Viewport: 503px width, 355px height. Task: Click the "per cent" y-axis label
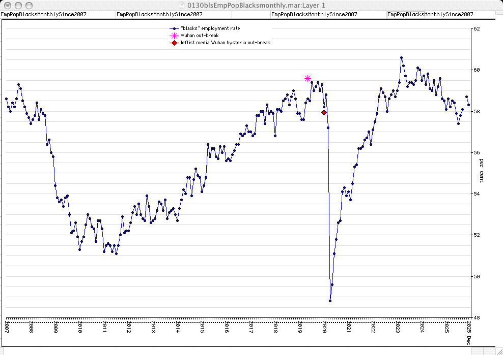coord(482,170)
